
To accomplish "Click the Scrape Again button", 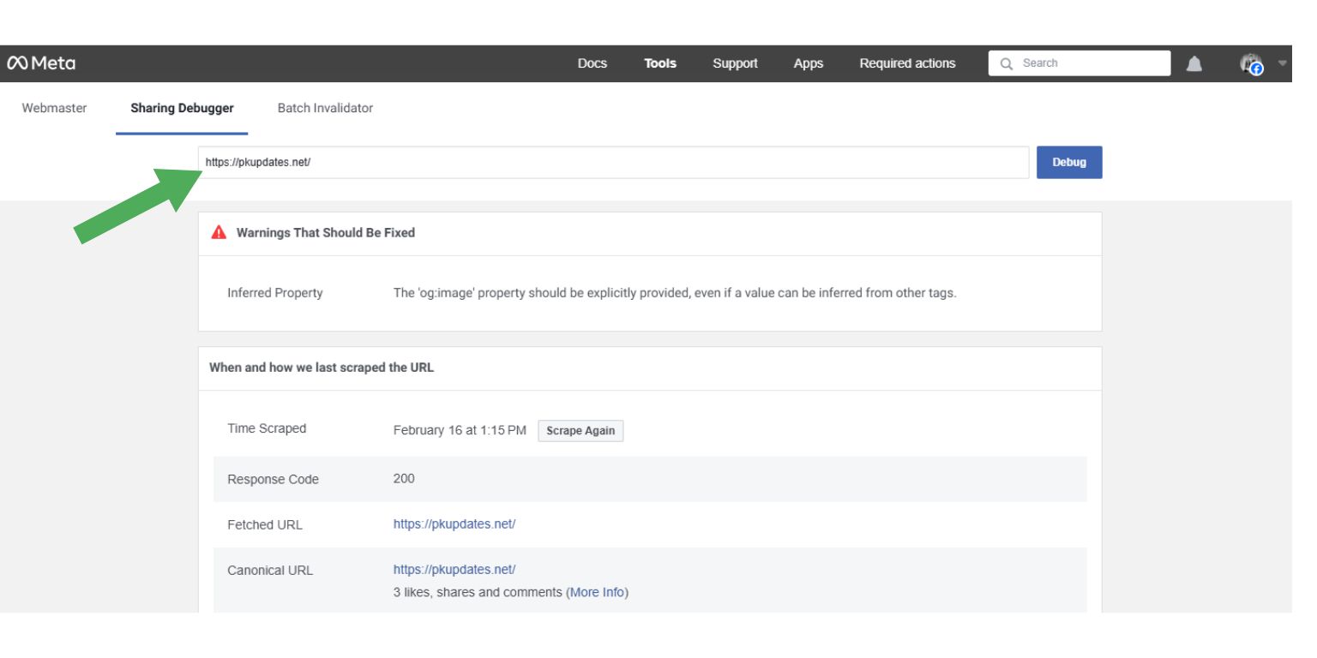I will click(x=580, y=431).
